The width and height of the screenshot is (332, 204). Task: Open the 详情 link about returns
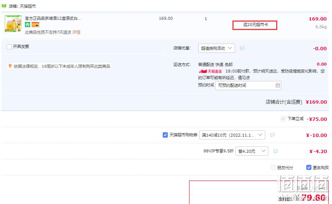(x=76, y=32)
